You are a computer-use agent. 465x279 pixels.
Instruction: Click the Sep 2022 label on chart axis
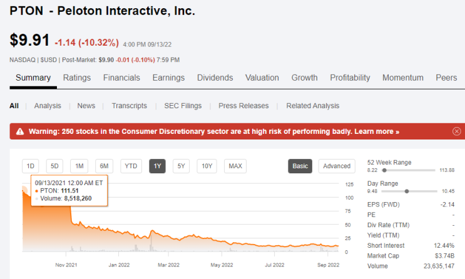coord(329,265)
